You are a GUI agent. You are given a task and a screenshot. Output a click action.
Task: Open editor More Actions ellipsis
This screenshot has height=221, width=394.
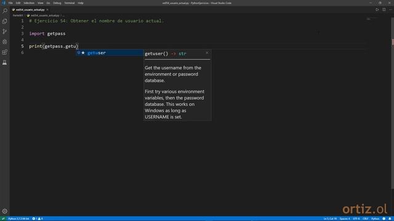390,10
